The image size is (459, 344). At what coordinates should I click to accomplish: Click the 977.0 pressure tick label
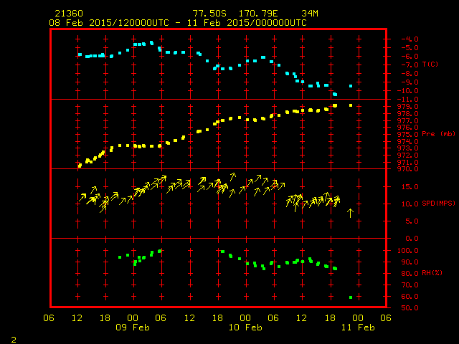[x=408, y=120]
